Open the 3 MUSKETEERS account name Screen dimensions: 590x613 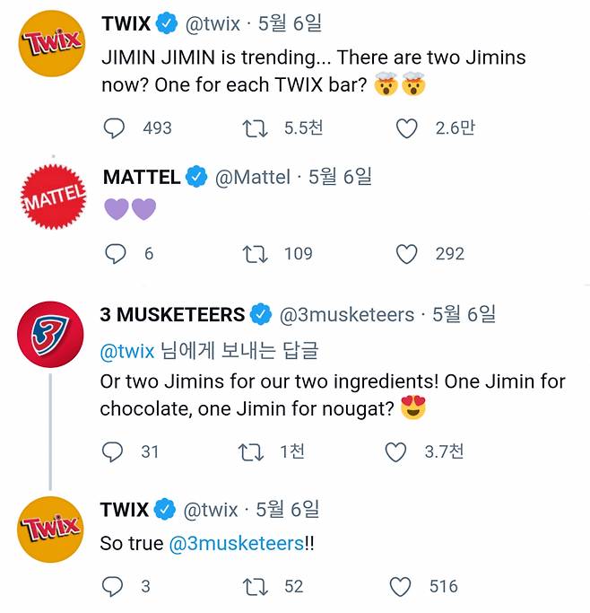(172, 314)
